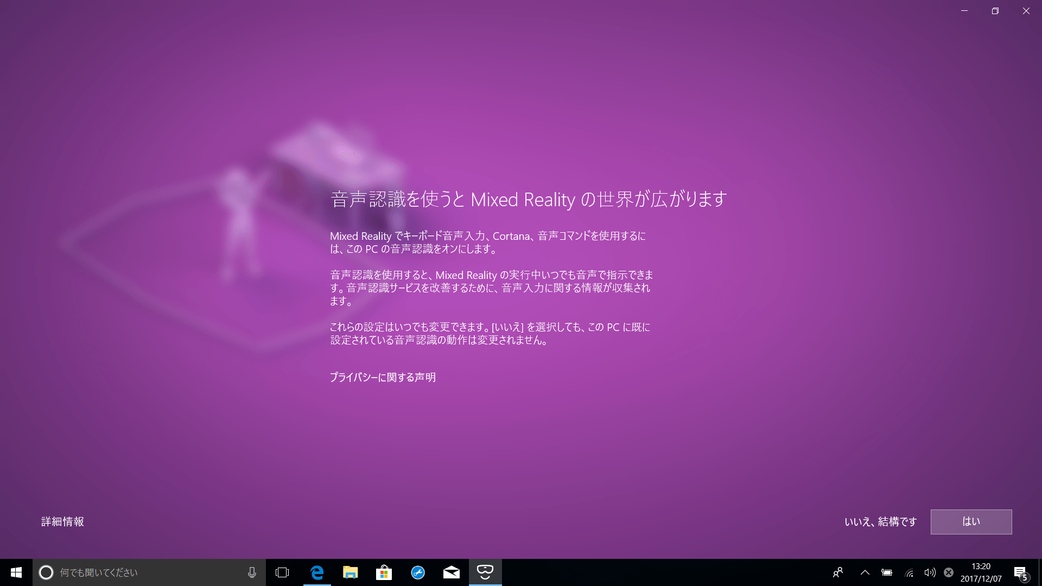Image resolution: width=1042 pixels, height=586 pixels.
Task: Open the blue wrench tool on the taskbar
Action: pos(417,572)
